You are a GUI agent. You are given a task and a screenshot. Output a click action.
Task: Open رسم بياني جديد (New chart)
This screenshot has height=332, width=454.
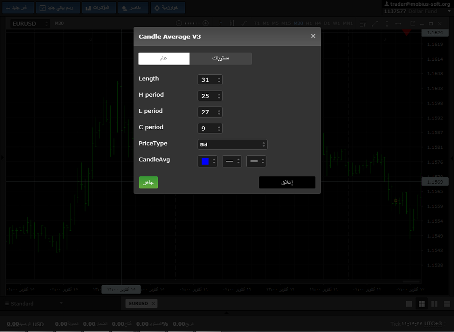58,8
